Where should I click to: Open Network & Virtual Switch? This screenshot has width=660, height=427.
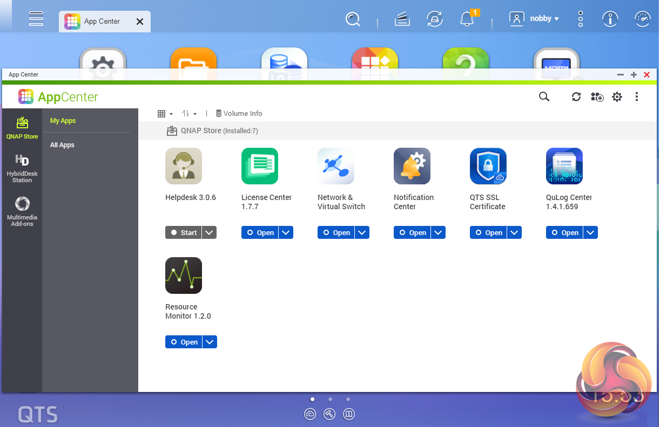tap(336, 232)
